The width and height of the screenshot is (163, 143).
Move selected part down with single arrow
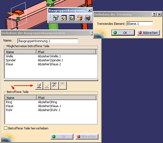(47, 86)
